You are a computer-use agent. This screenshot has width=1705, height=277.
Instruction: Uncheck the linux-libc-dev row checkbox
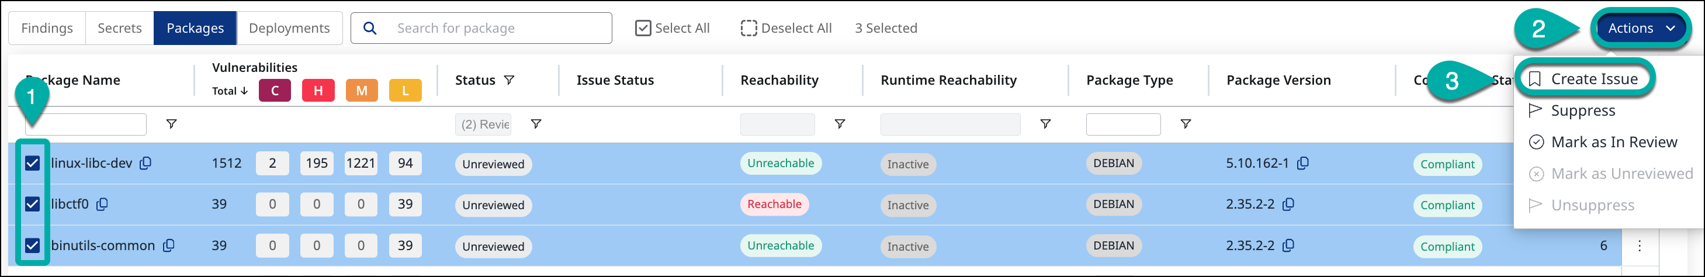pos(33,163)
